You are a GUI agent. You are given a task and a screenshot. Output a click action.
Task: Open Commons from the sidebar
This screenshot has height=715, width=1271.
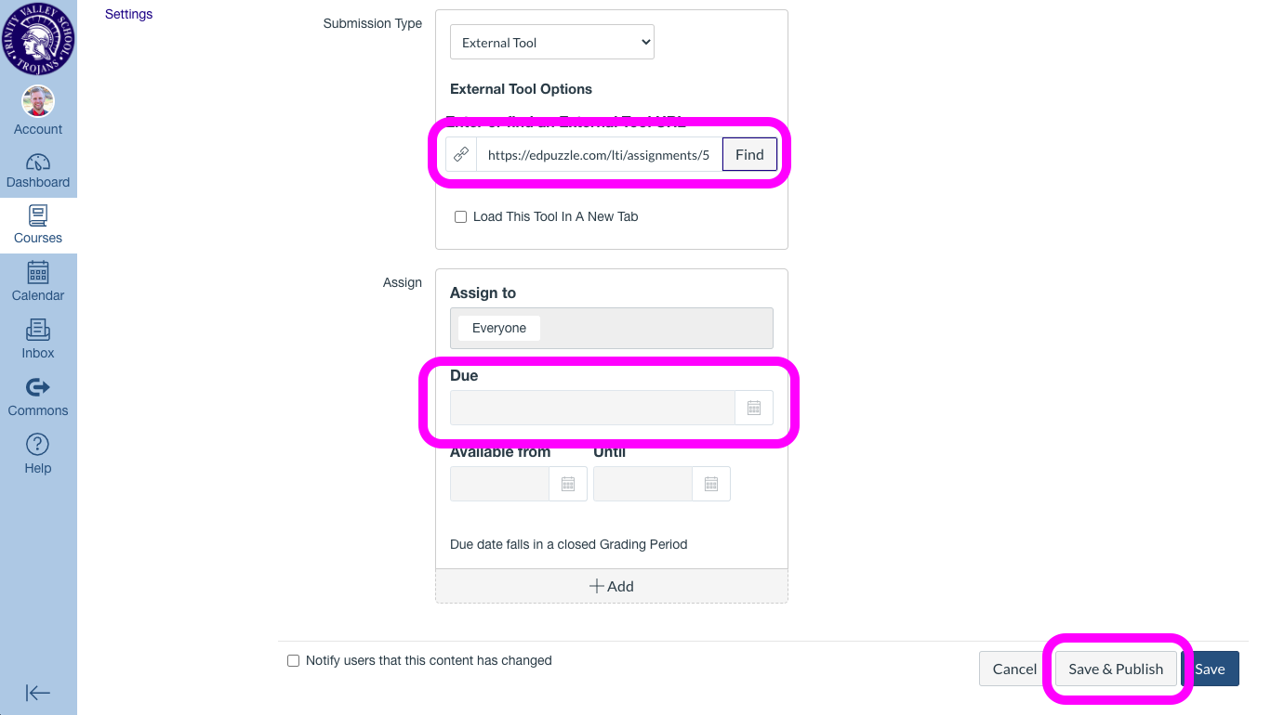[38, 396]
